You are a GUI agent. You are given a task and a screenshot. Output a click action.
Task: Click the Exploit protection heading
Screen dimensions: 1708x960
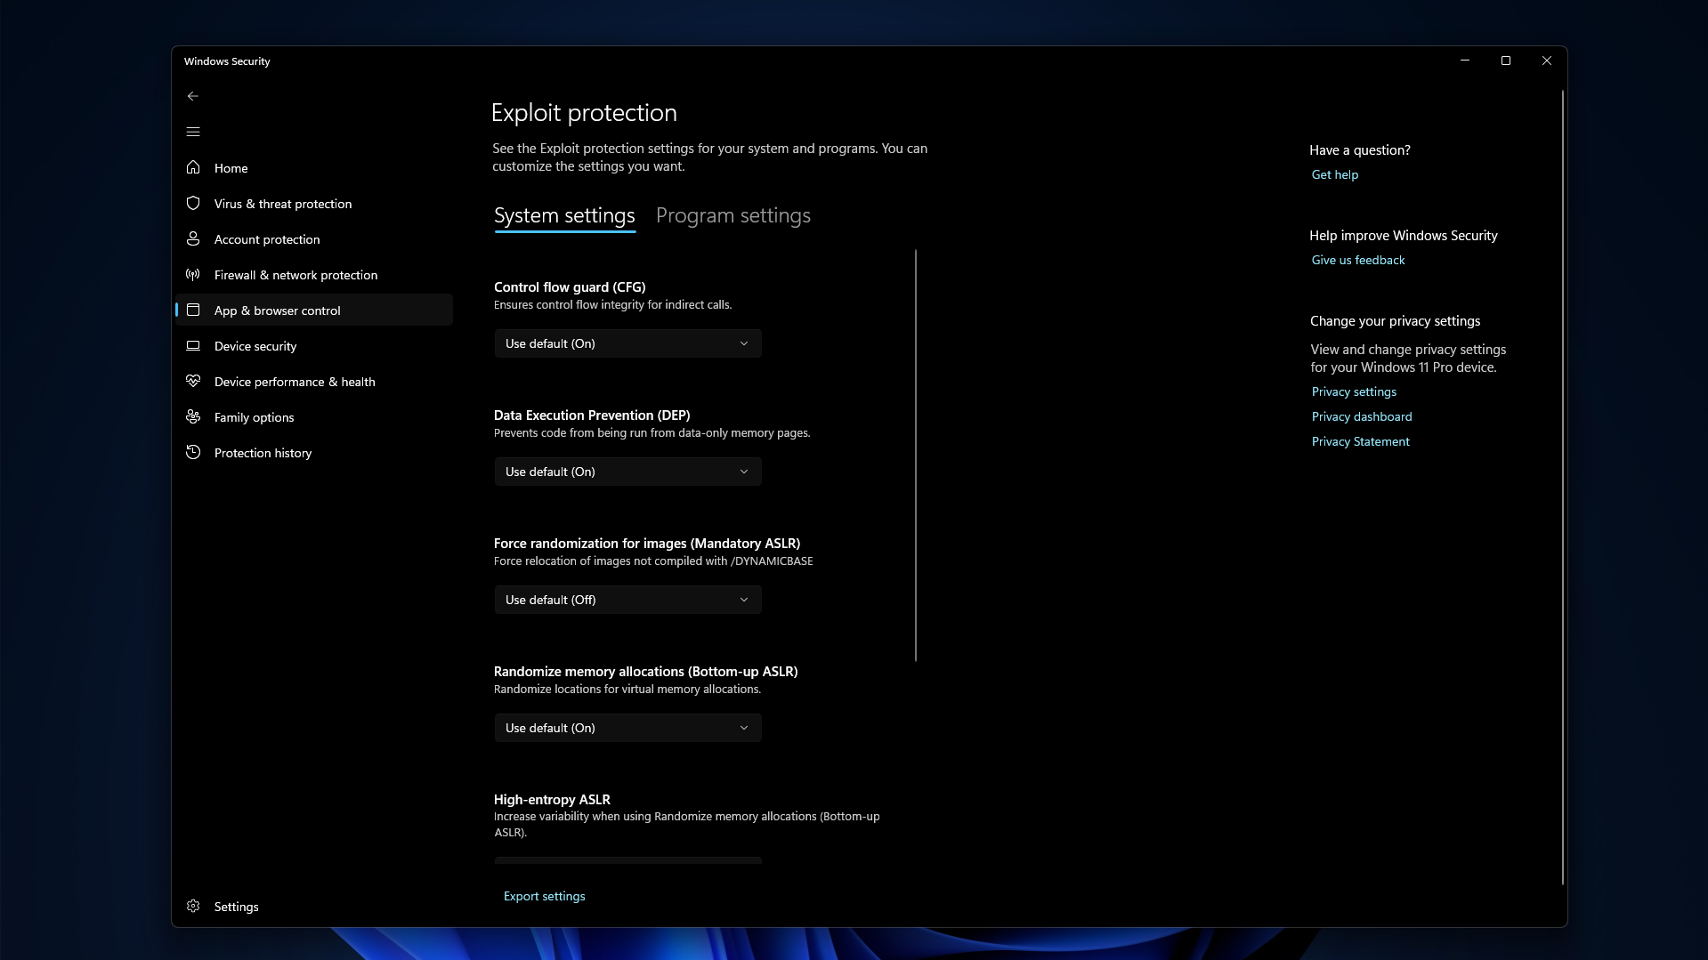pos(584,113)
